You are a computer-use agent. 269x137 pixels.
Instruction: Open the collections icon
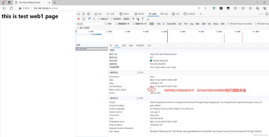(258, 8)
